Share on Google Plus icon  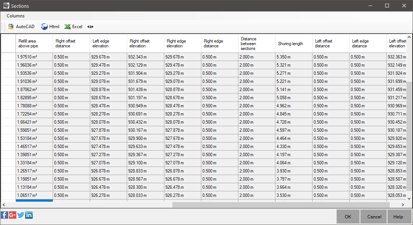pos(12,215)
